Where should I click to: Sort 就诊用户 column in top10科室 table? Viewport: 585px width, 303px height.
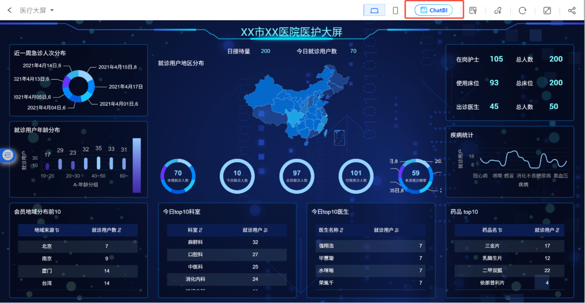coord(266,230)
